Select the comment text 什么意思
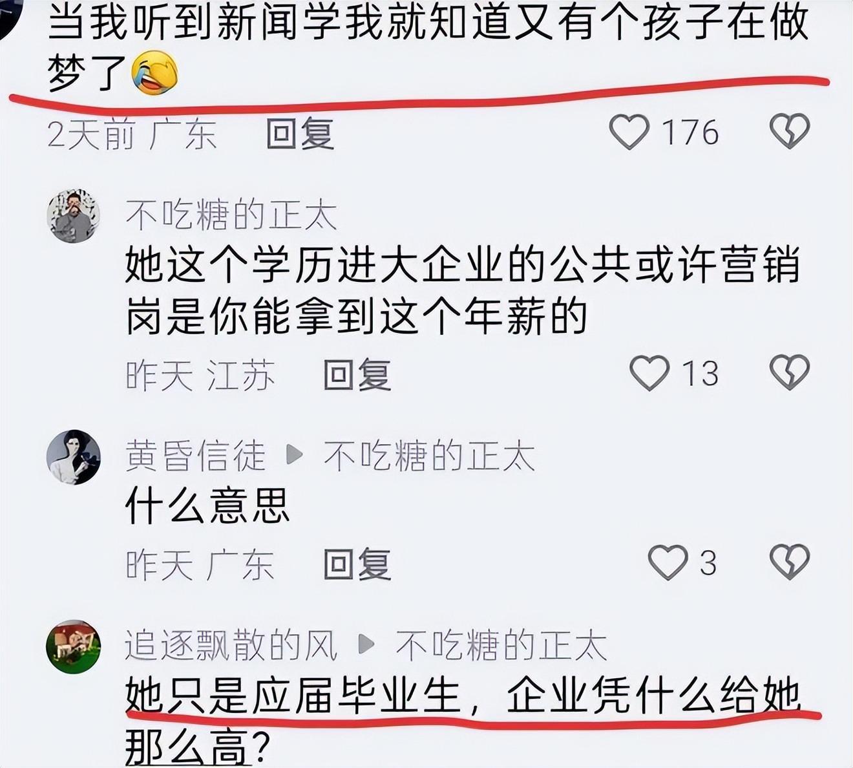The width and height of the screenshot is (853, 768). tap(207, 506)
